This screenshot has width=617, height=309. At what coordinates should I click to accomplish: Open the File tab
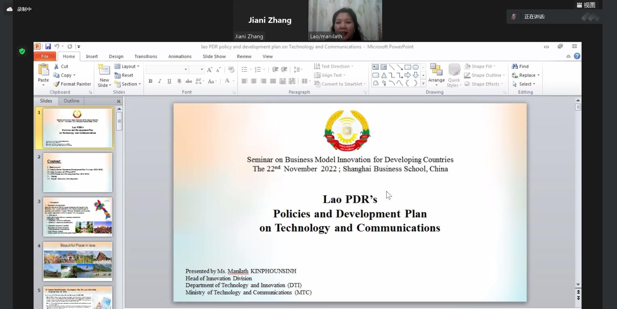click(x=45, y=56)
